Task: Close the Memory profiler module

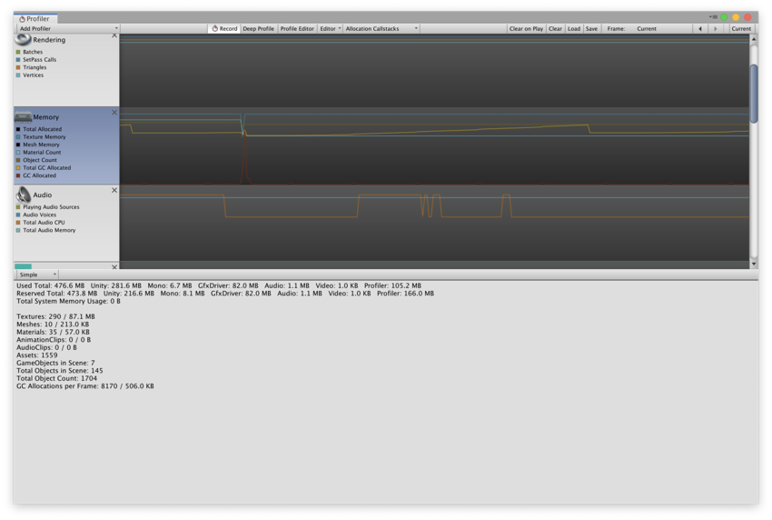Action: tap(114, 113)
